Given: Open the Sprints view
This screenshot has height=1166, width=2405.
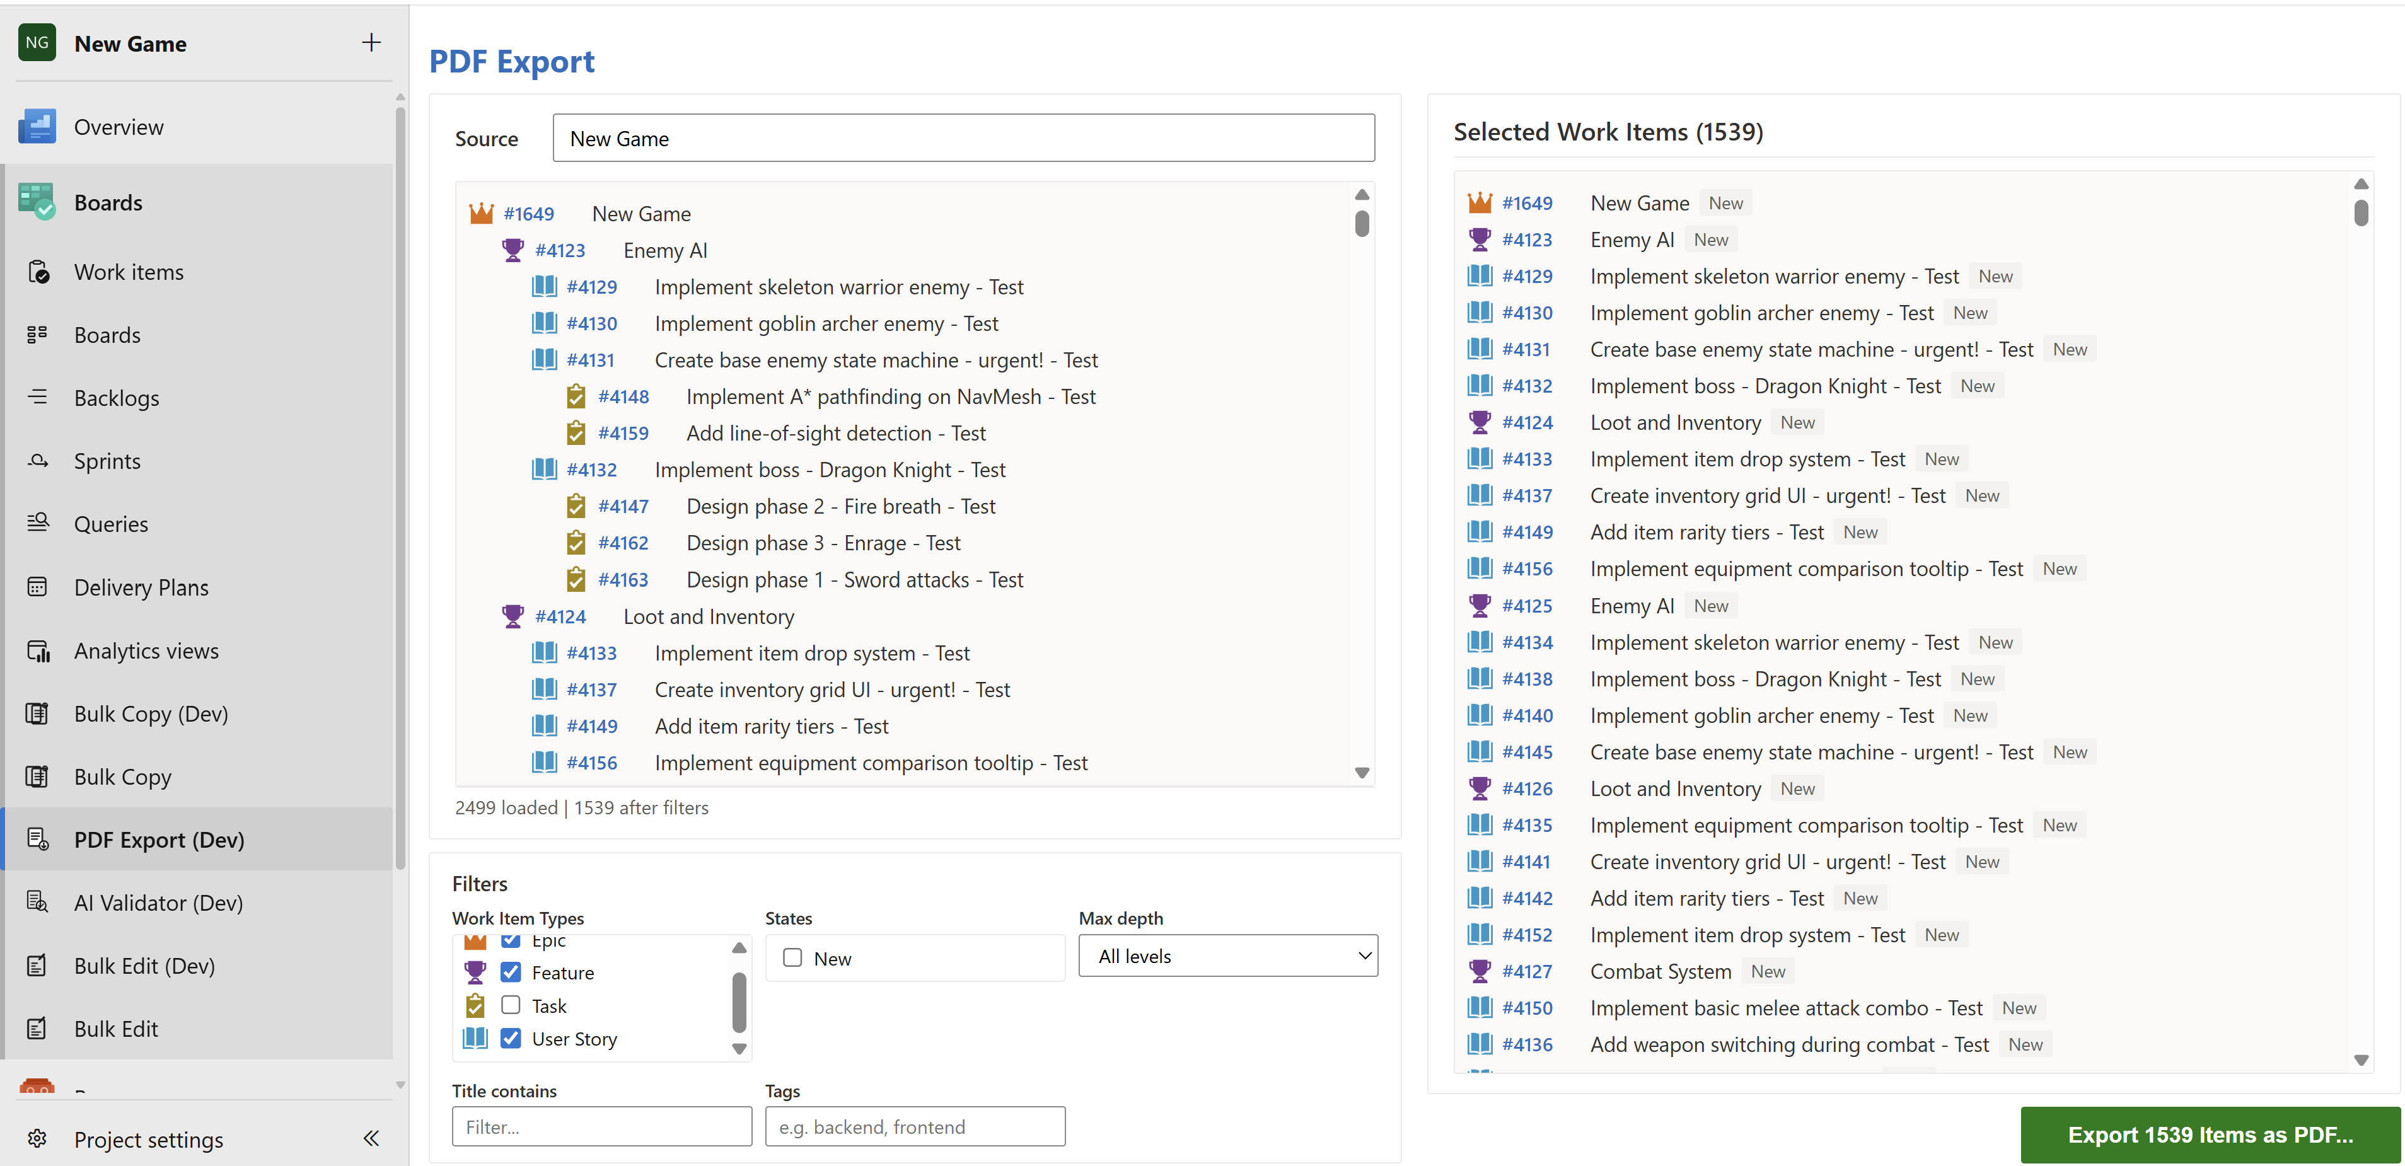Looking at the screenshot, I should pyautogui.click(x=109, y=460).
